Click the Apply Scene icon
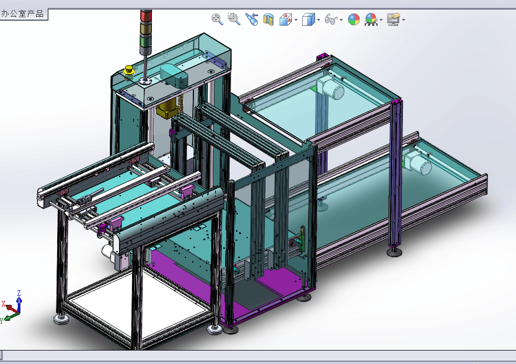The width and height of the screenshot is (516, 364). pos(371,19)
